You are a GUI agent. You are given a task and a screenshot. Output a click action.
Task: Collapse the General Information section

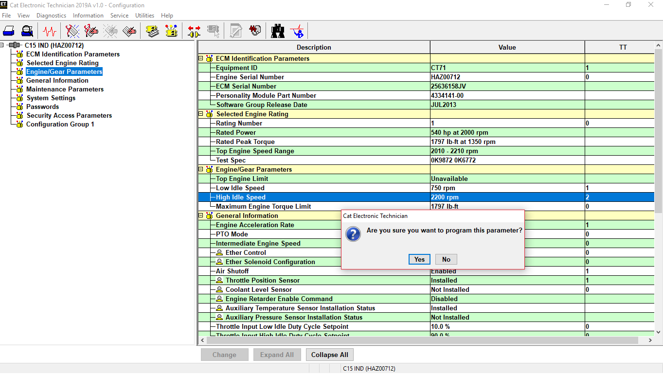[200, 215]
